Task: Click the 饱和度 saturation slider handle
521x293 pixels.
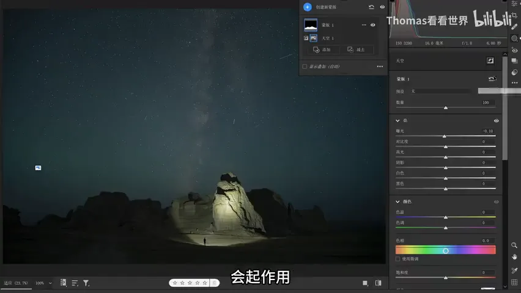Action: [x=446, y=278]
